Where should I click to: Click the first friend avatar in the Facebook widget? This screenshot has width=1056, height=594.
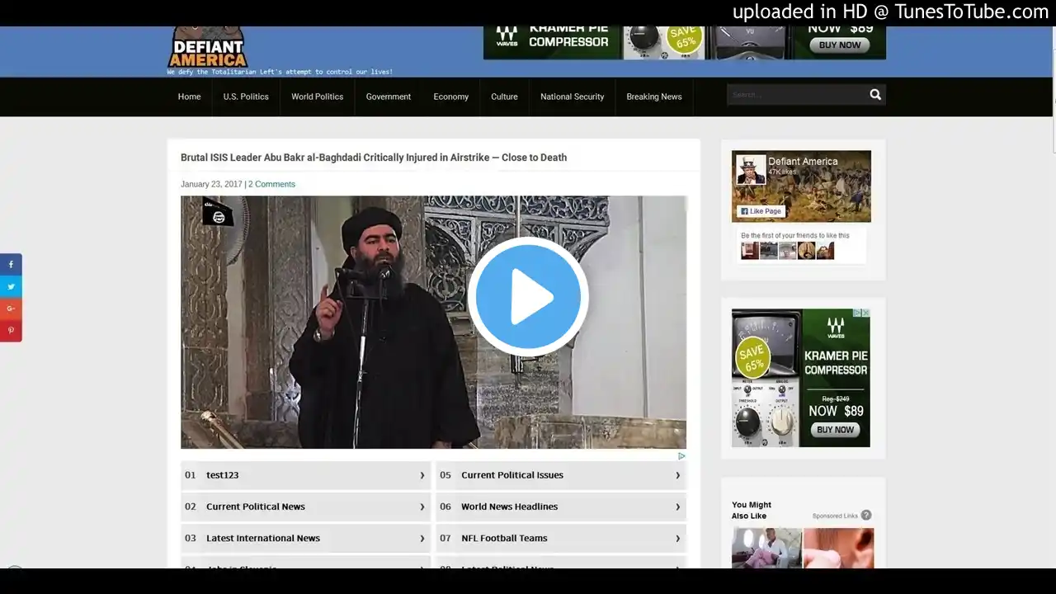pyautogui.click(x=750, y=251)
